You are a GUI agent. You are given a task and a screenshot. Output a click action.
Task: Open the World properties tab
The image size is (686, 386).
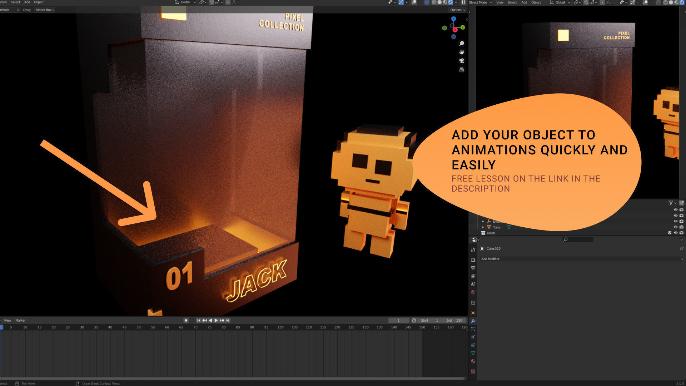pos(473,292)
